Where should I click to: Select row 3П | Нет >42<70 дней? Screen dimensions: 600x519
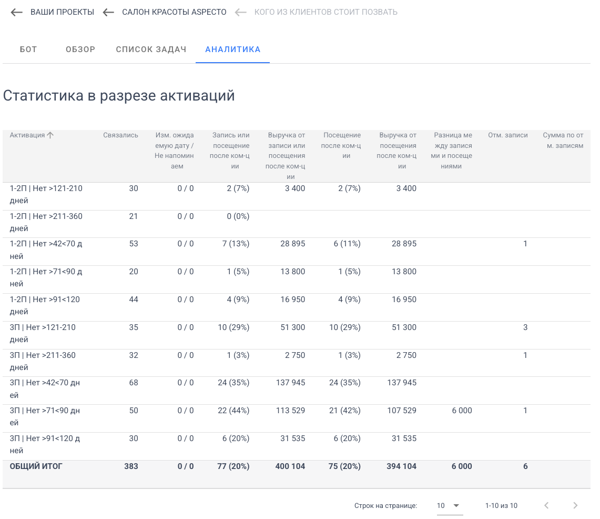tap(297, 391)
